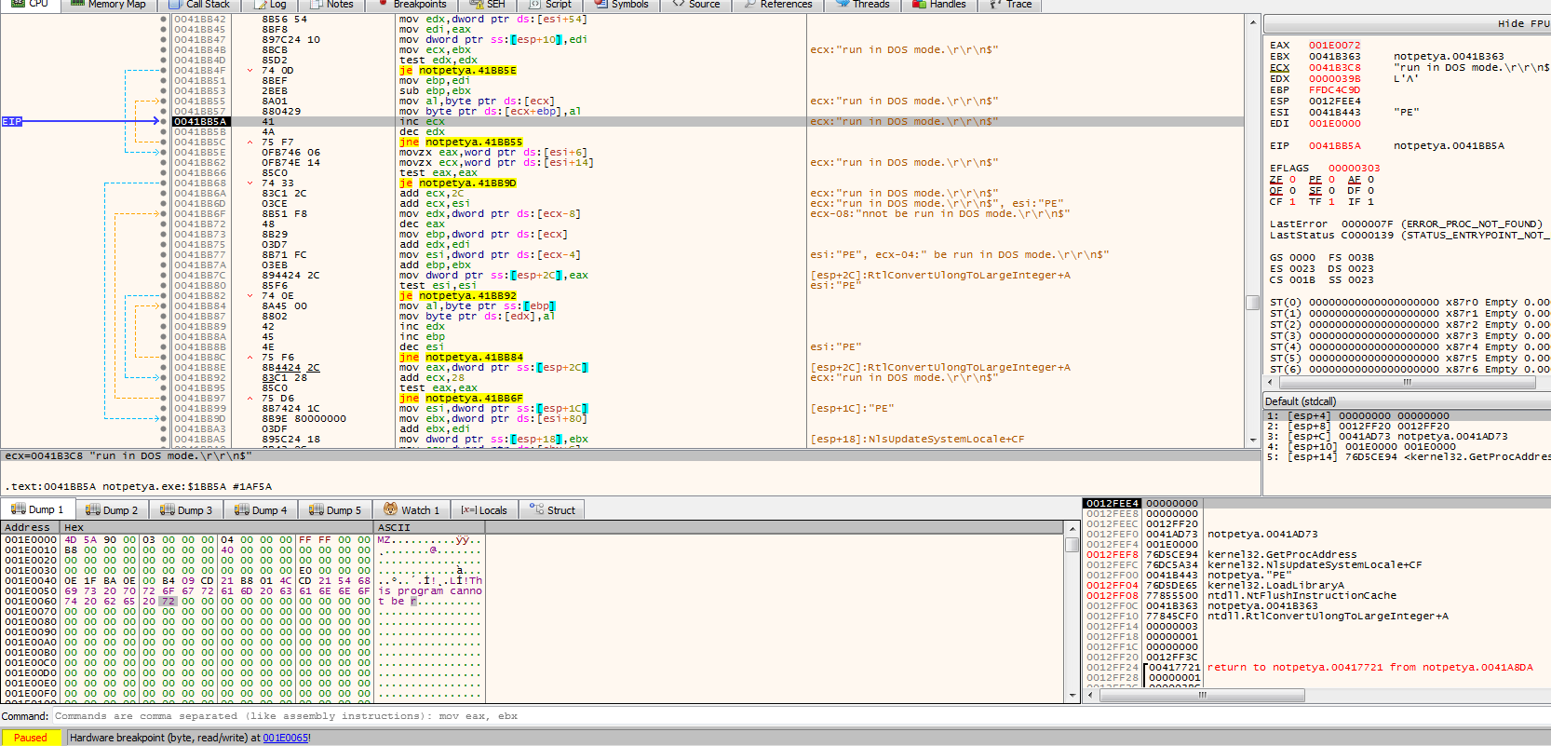The width and height of the screenshot is (1551, 746).
Task: Click the ASCII column header in dump
Action: 429,527
